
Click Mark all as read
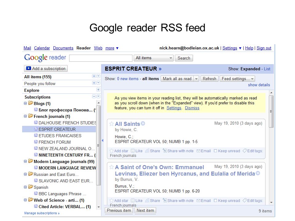177,79
